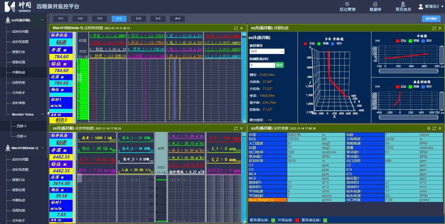This screenshot has height=224, width=445.
Task: Switch to the 3×3 grid layout
Action: [158, 19]
